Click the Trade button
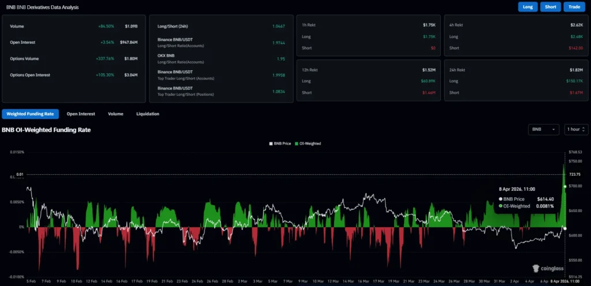This screenshot has height=286, width=591. (574, 7)
